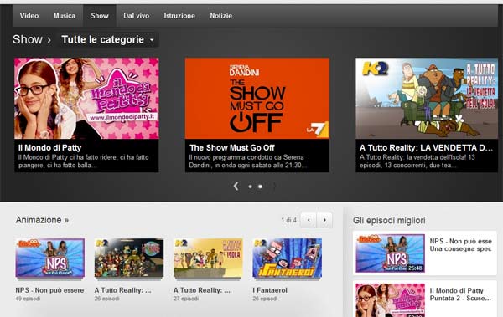Click the Show breadcrumb heading
The image size is (503, 317).
click(28, 39)
